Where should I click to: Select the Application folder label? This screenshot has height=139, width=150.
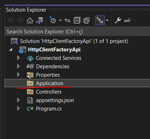point(49,83)
